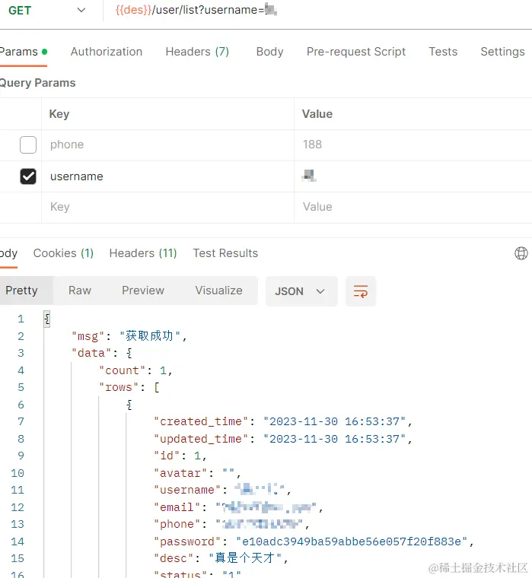Click the "id" key on line 9
This screenshot has width=532, height=578.
tap(167, 456)
